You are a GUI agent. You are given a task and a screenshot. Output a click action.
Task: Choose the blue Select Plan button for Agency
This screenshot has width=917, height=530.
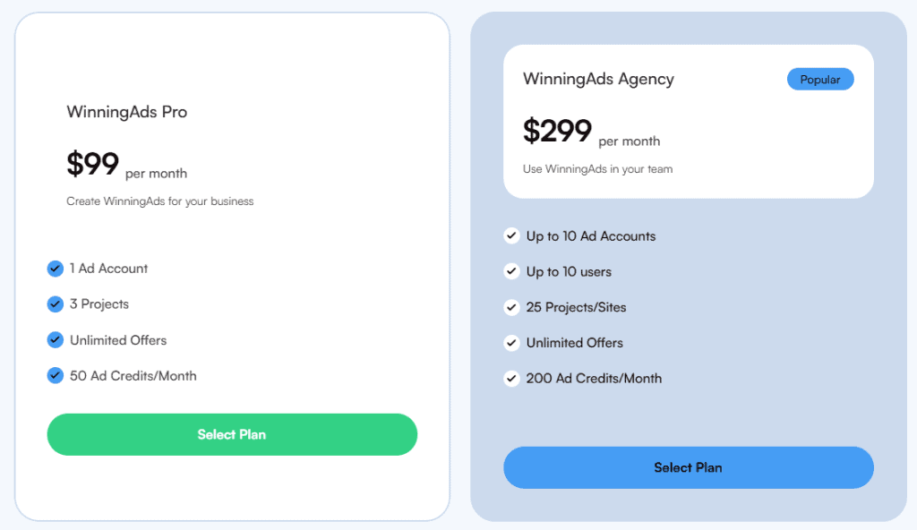coord(689,467)
